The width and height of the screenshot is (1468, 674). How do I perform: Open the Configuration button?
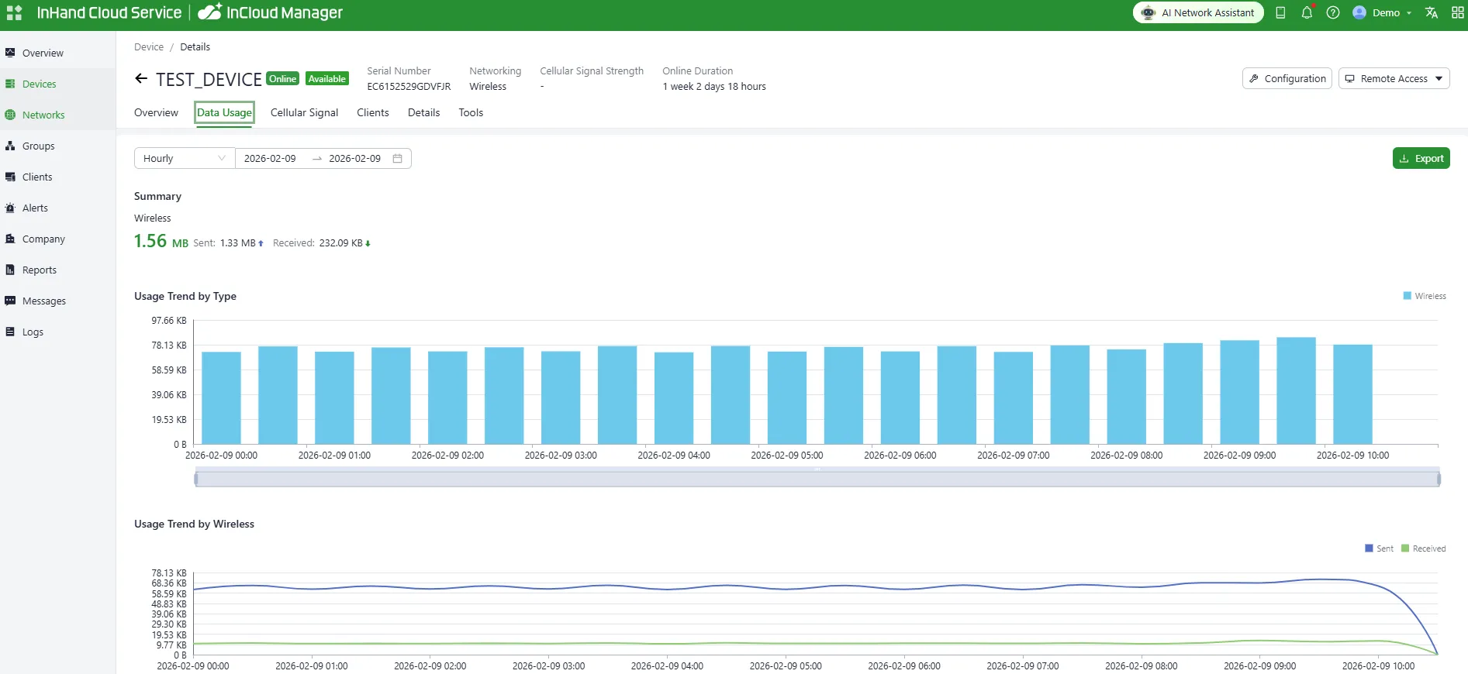coord(1287,78)
